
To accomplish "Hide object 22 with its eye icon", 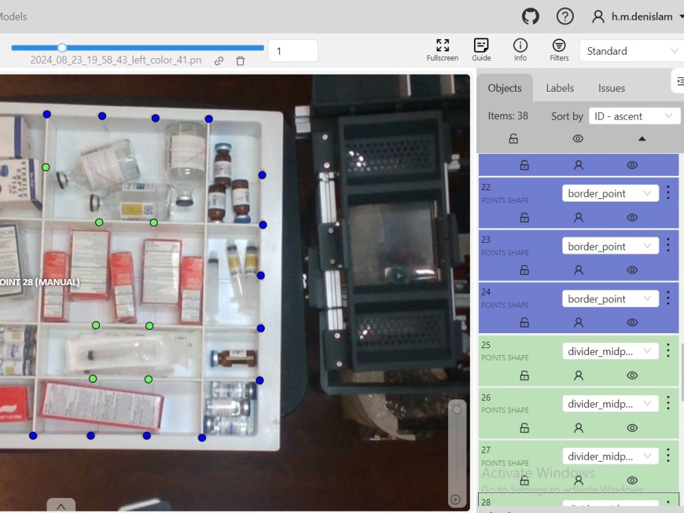I will click(632, 218).
